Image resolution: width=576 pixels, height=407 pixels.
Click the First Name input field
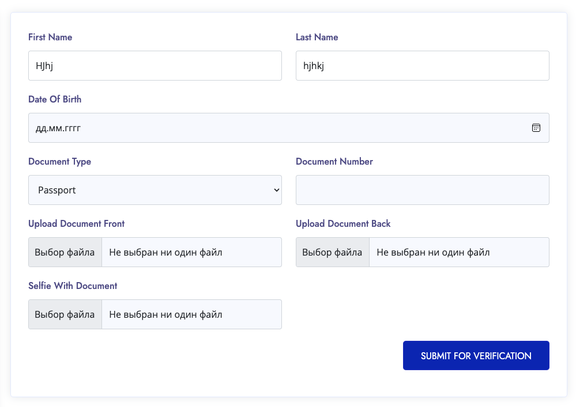coord(155,66)
